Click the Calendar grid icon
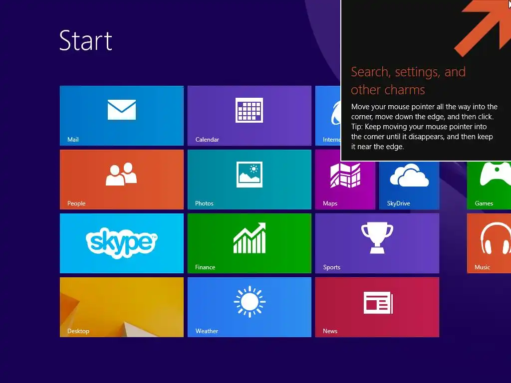Image resolution: width=511 pixels, height=383 pixels. click(250, 110)
